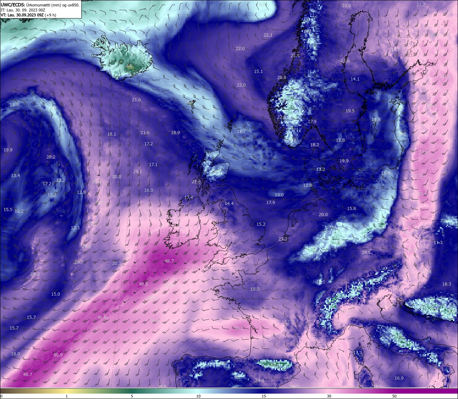Screen dimensions: 458x399
Task: Click the 15.1 value on the map
Action: coord(258,72)
